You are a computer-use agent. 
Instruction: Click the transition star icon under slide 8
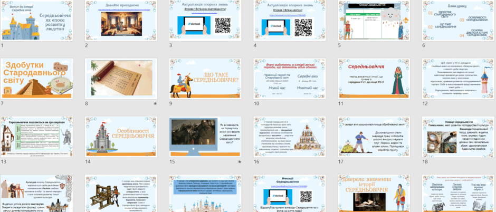tap(155, 103)
